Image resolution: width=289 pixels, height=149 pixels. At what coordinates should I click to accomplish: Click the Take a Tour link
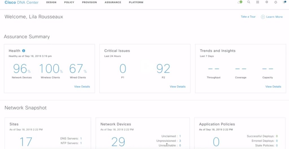coord(248,17)
